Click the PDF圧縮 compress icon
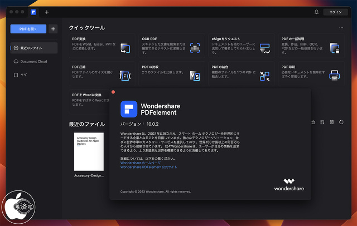The image size is (357, 226). 125,76
